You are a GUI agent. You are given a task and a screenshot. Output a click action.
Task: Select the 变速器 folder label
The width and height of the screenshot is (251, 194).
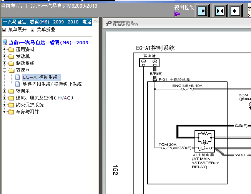(x=23, y=70)
